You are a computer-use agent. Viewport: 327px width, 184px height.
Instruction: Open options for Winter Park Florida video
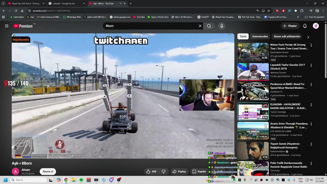[x=311, y=45]
